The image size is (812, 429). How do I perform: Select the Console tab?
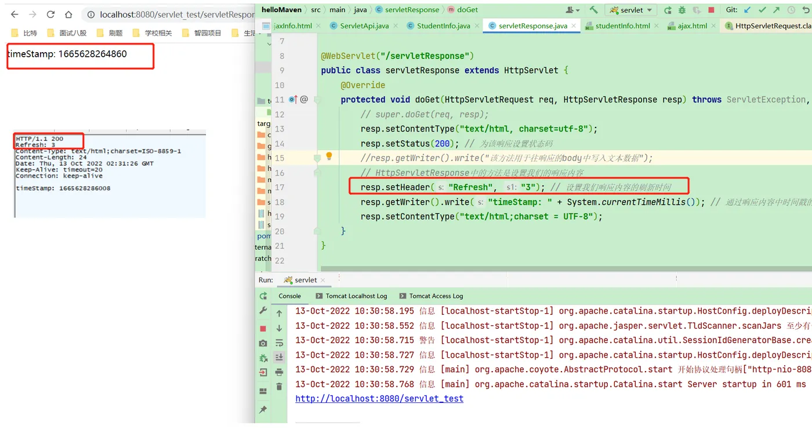[x=289, y=296]
